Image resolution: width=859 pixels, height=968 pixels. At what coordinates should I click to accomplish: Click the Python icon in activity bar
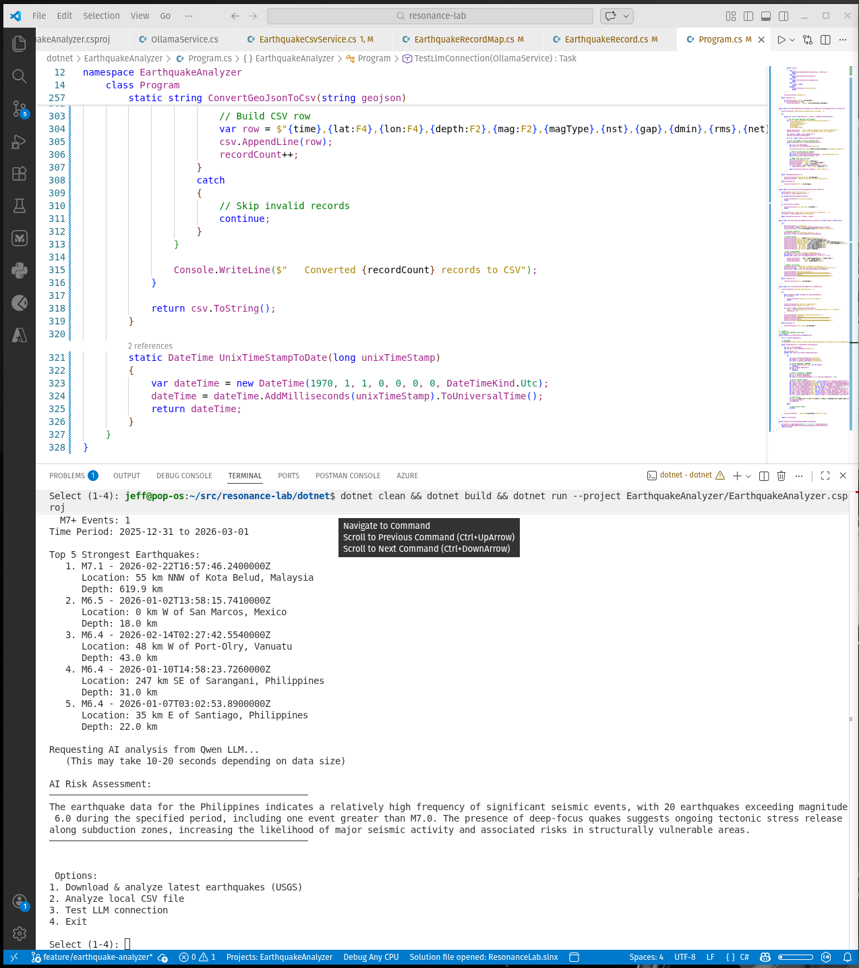click(20, 271)
